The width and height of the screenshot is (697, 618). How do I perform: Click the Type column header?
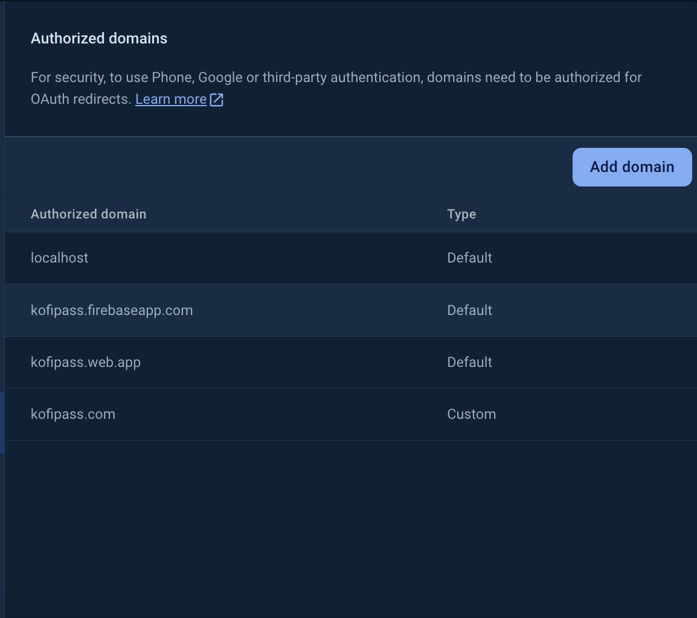tap(461, 214)
